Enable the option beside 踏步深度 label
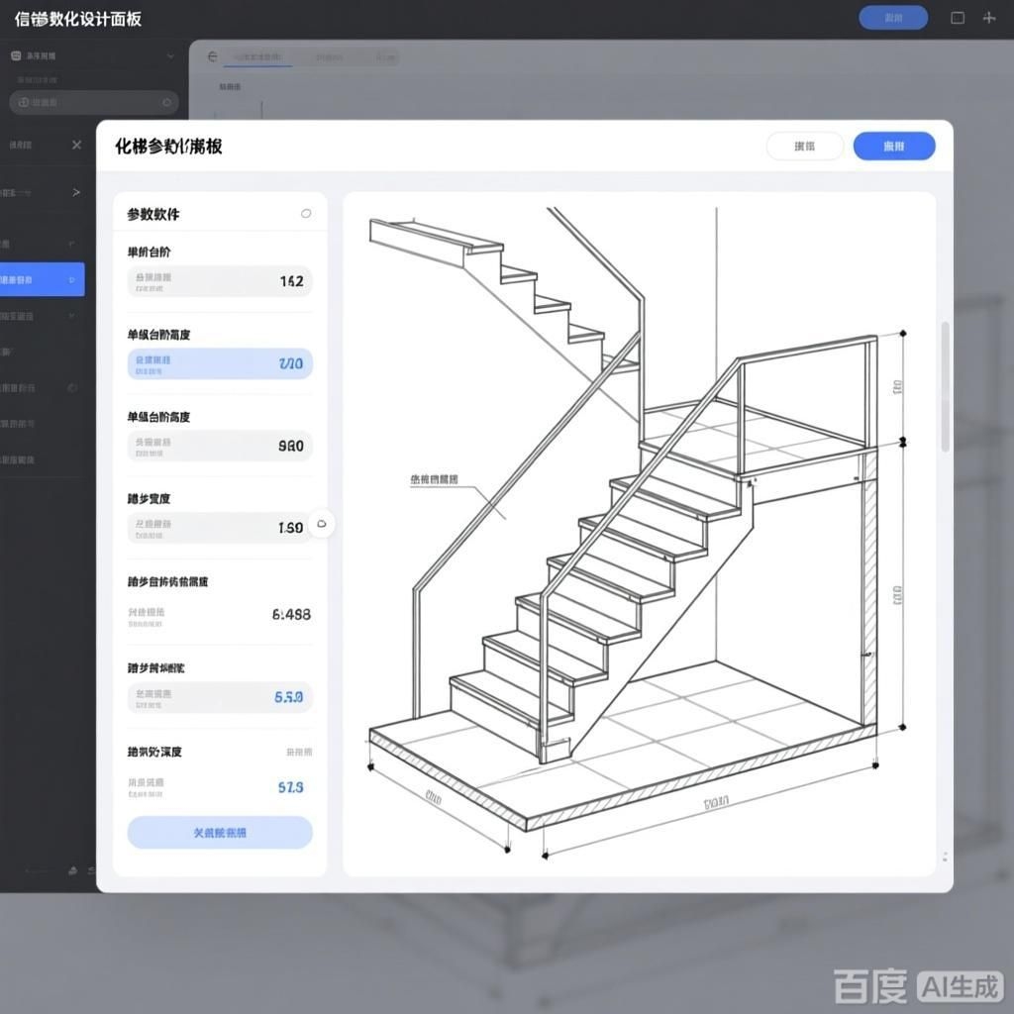1014x1014 pixels. point(300,753)
